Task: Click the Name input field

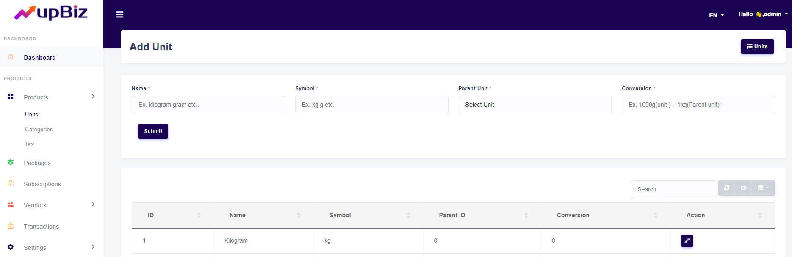Action: 208,105
